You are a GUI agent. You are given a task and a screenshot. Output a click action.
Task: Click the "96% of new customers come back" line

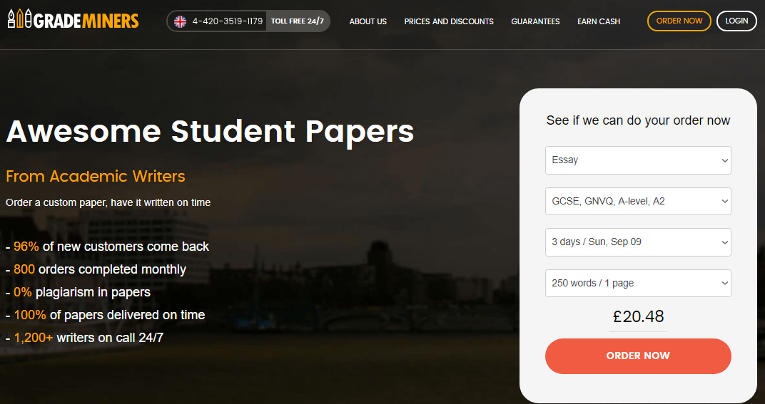(107, 247)
